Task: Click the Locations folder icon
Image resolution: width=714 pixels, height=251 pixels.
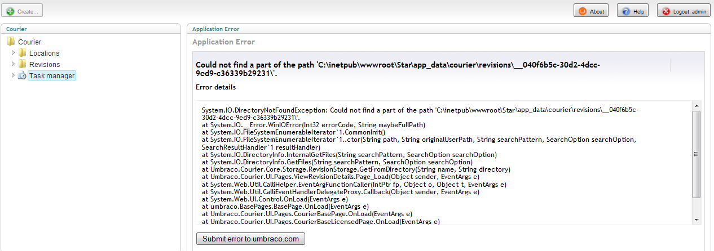Action: pos(22,52)
